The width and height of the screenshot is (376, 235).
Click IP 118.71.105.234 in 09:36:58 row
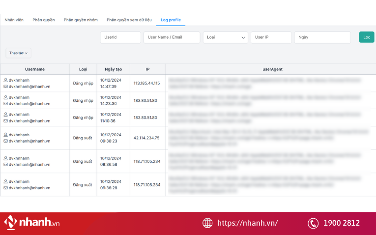point(147,161)
